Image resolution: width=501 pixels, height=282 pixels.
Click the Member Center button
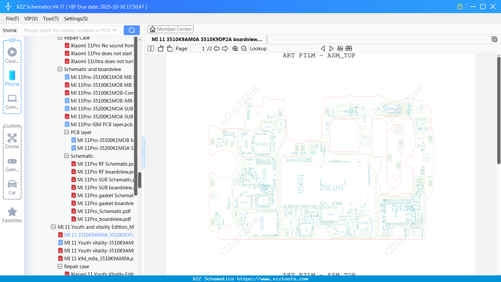point(170,29)
